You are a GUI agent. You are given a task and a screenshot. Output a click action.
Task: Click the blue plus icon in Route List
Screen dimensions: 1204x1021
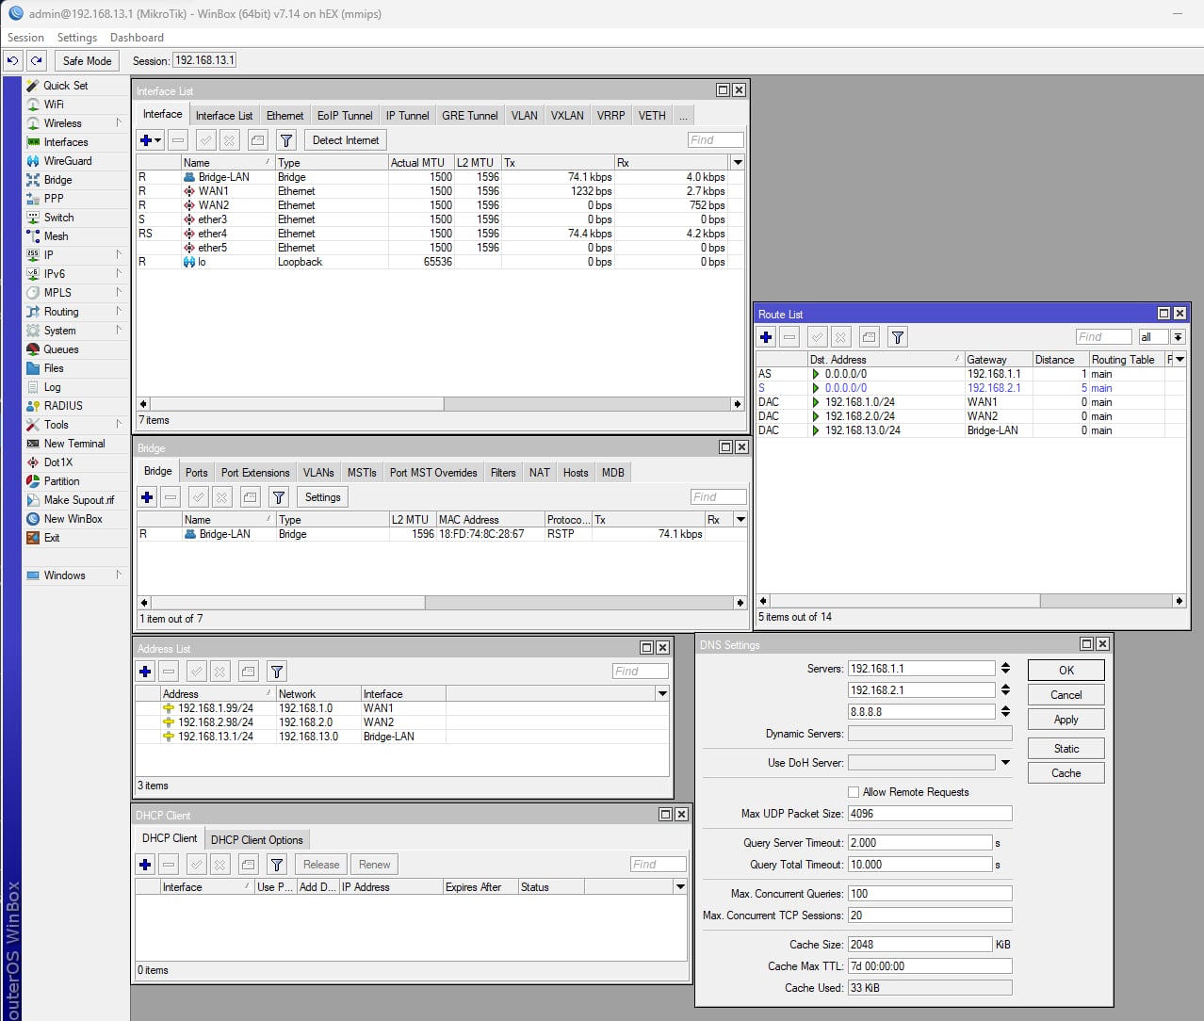(766, 337)
